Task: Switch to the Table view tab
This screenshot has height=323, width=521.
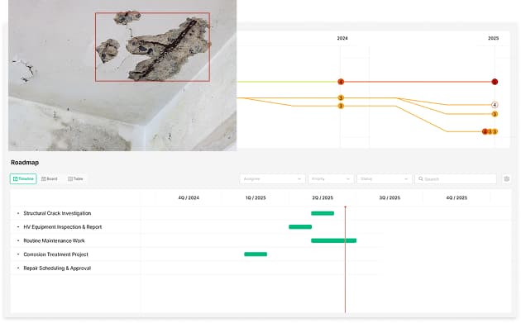Action: (75, 178)
